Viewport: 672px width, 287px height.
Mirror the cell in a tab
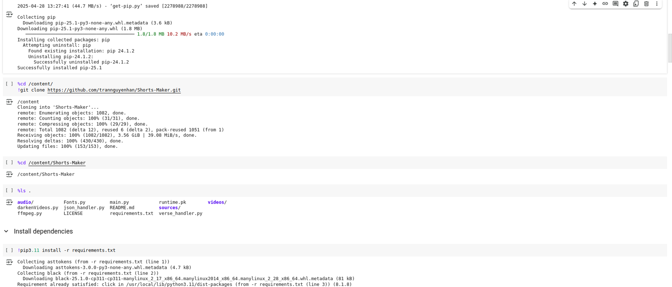click(636, 4)
